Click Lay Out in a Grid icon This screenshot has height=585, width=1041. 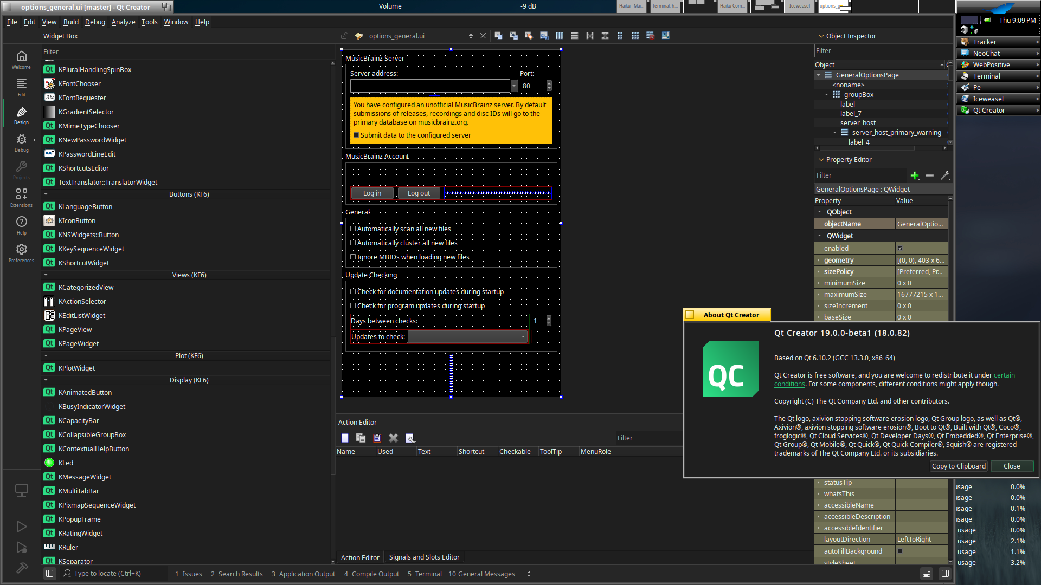tap(635, 36)
